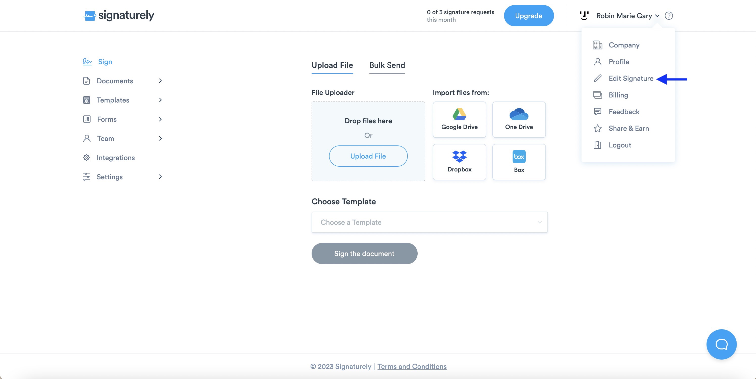Viewport: 756px width, 379px height.
Task: Click the Team person icon
Action: tap(87, 139)
